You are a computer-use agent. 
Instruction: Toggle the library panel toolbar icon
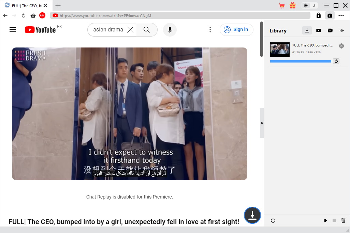click(x=330, y=15)
